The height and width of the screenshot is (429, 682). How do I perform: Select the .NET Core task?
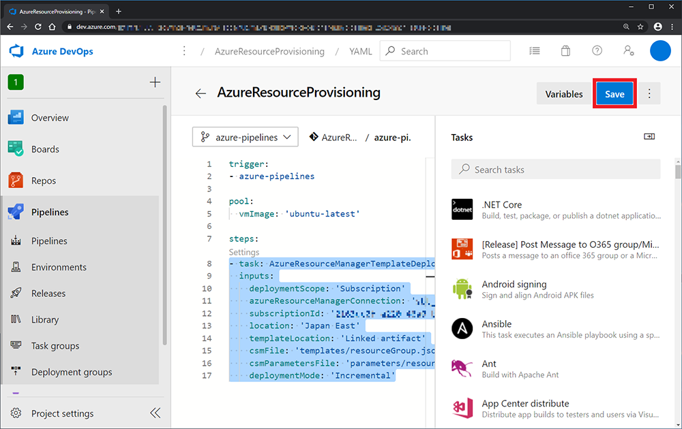point(555,209)
